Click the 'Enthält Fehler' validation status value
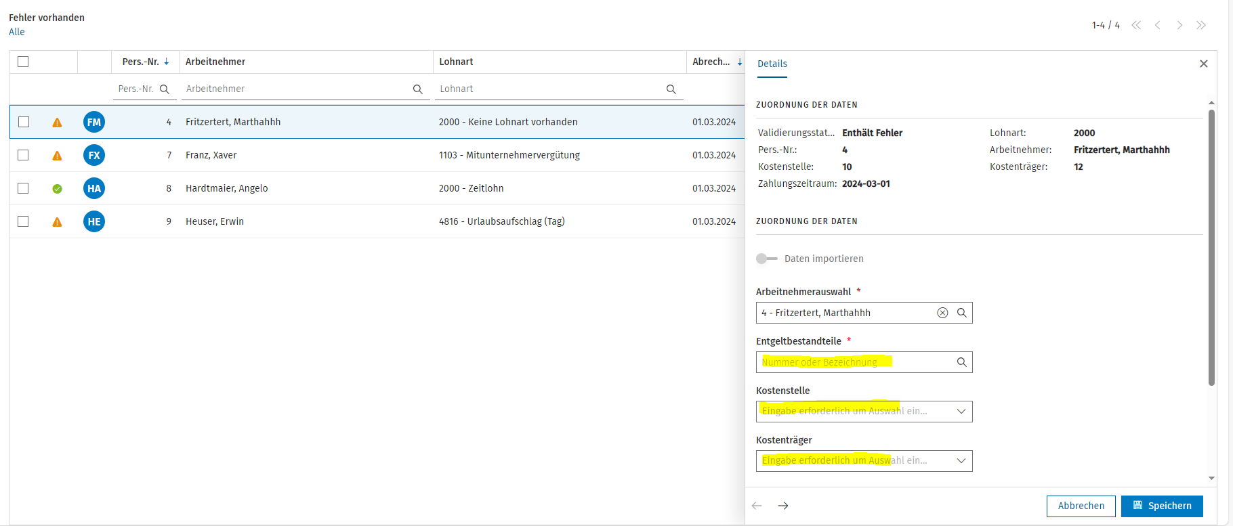This screenshot has width=1233, height=526. (873, 133)
